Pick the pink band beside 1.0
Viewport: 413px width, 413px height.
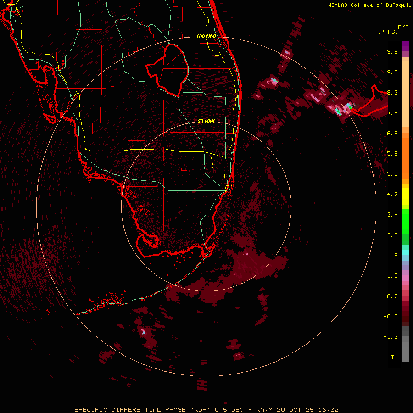[x=405, y=278]
